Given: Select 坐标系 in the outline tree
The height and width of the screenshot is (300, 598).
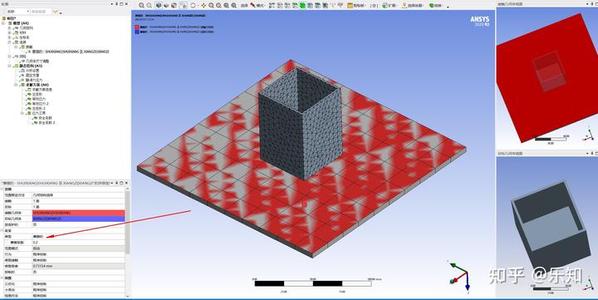Looking at the screenshot, I should 24,37.
